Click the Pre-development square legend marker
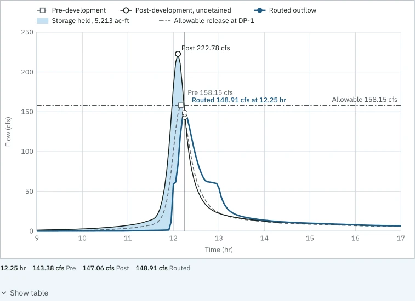415x301 pixels. pos(42,10)
